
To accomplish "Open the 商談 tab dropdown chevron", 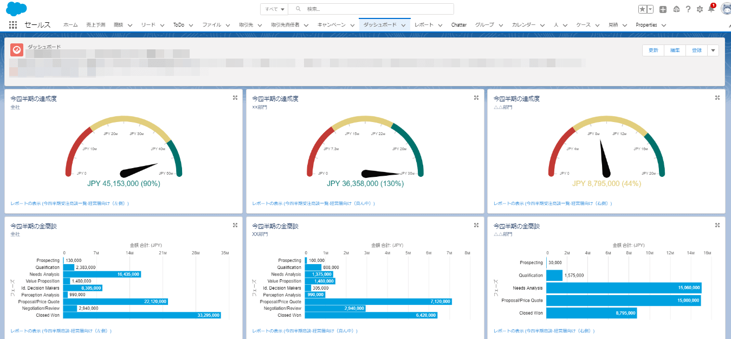I will (130, 24).
